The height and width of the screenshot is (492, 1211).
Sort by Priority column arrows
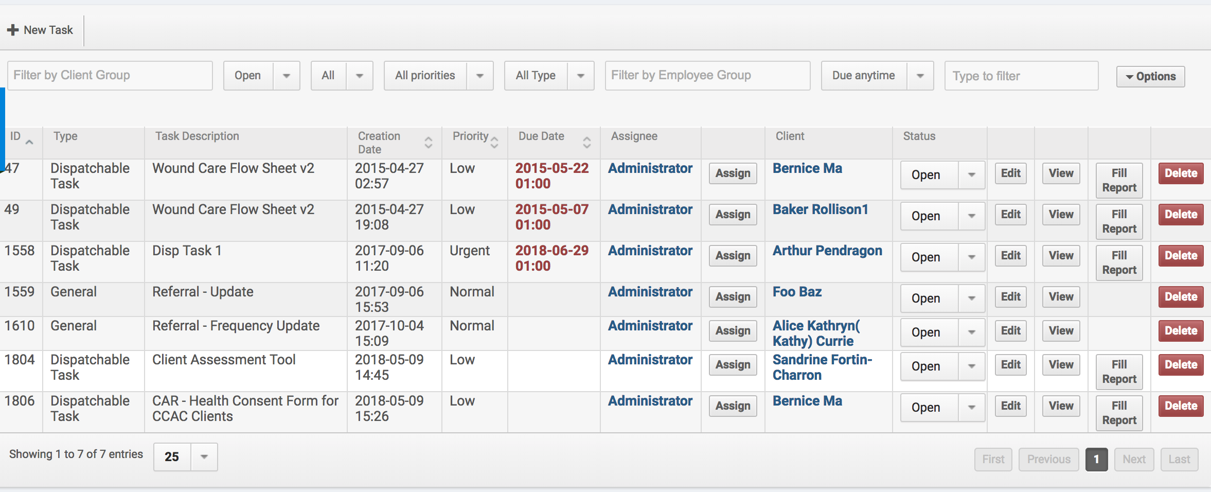(494, 142)
